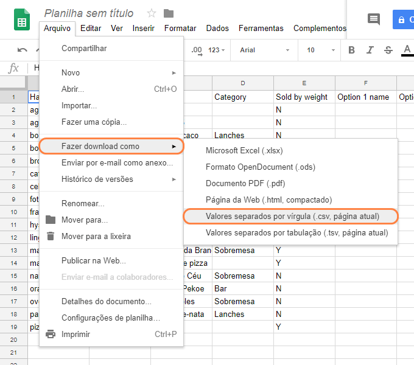Toggle strikethrough formatting

[388, 50]
